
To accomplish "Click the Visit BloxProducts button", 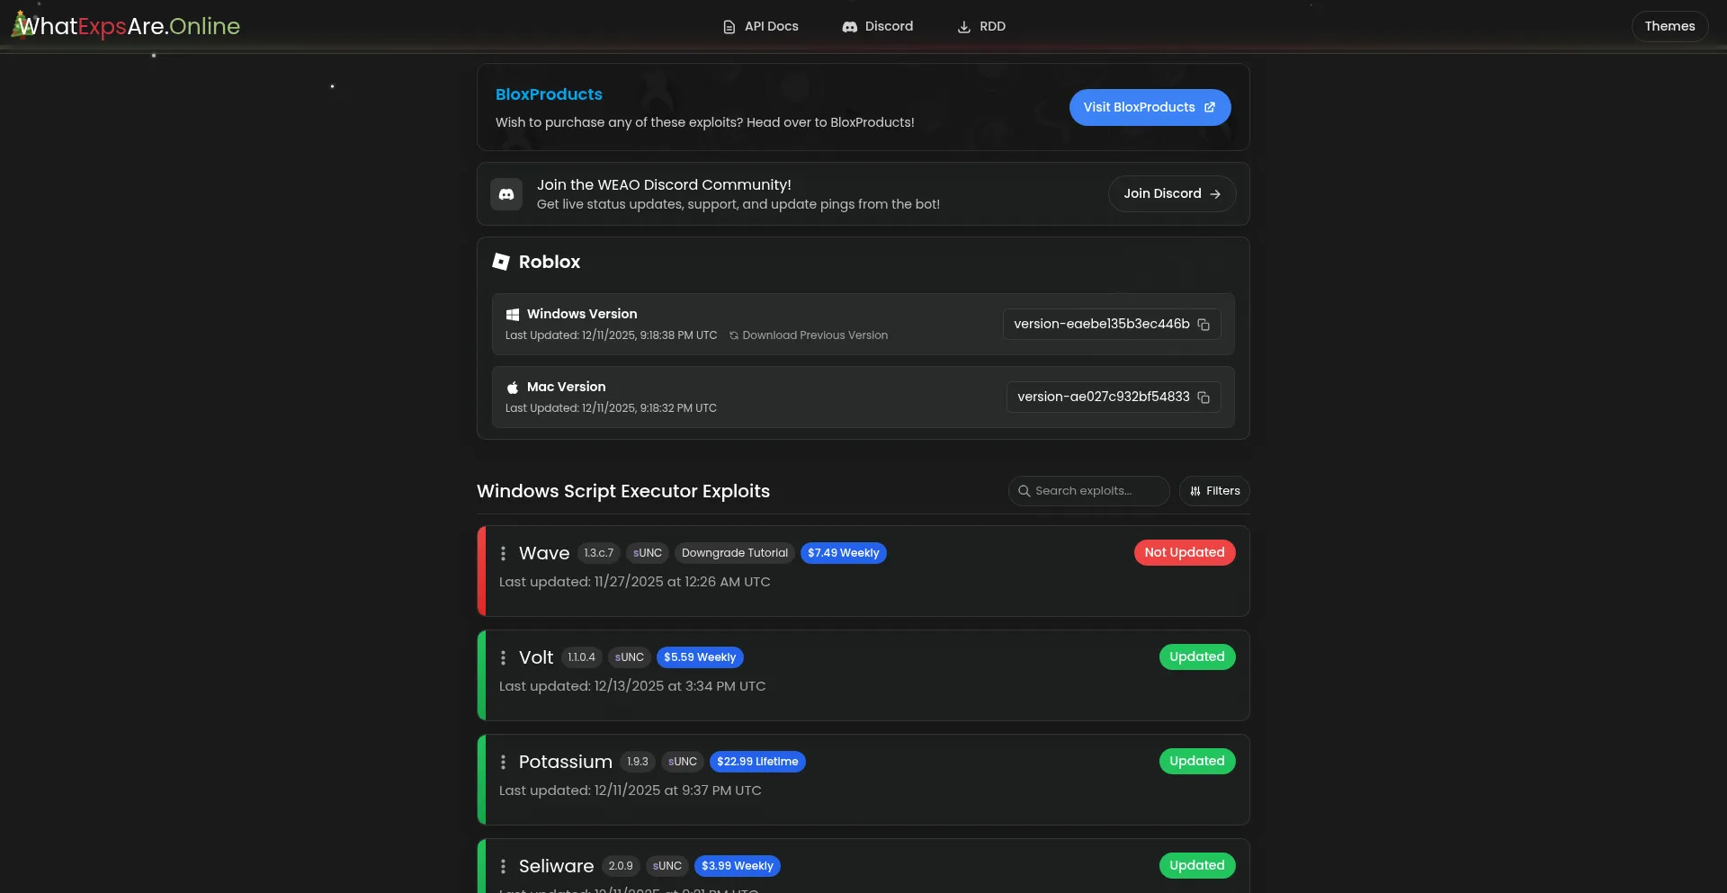I will (x=1149, y=107).
